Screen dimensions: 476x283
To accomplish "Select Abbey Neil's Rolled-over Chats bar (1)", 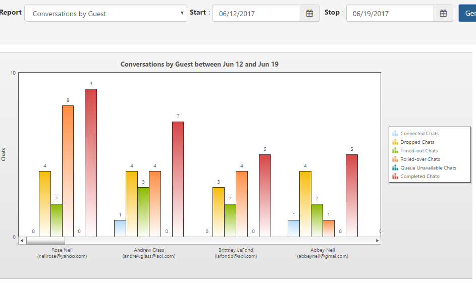I will click(x=329, y=229).
